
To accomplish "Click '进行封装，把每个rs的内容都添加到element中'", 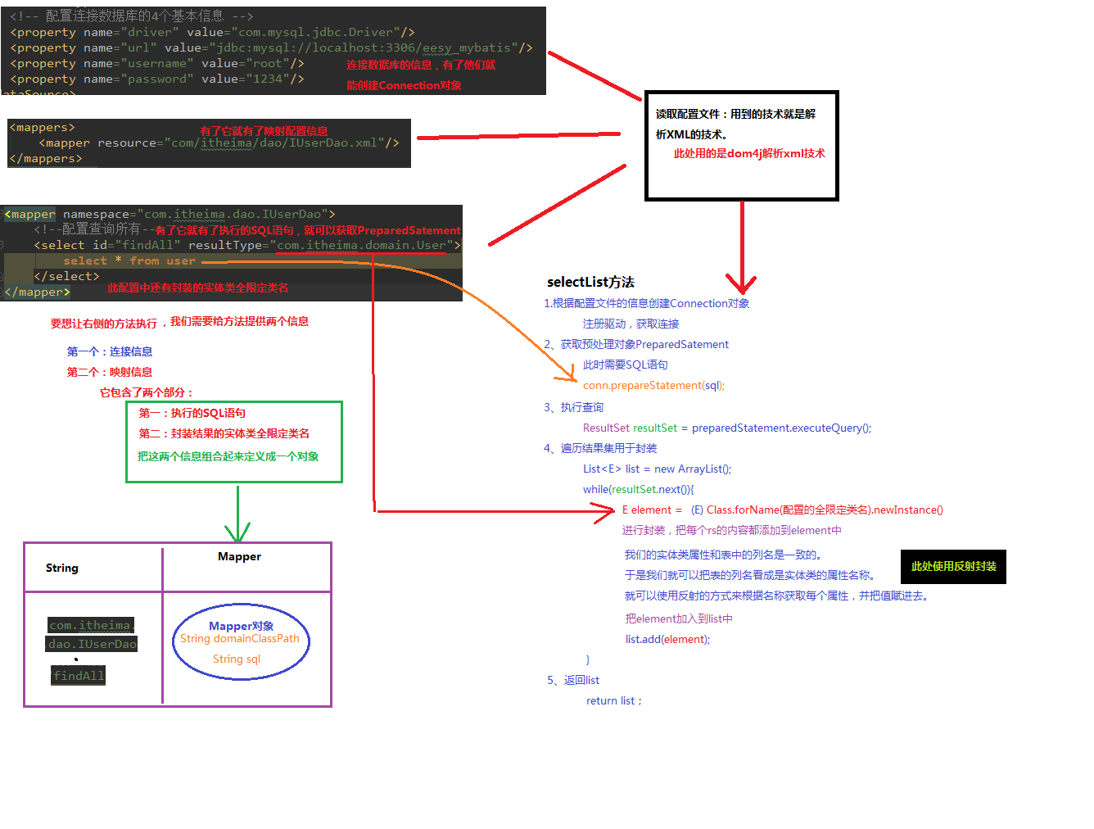I will tap(731, 530).
